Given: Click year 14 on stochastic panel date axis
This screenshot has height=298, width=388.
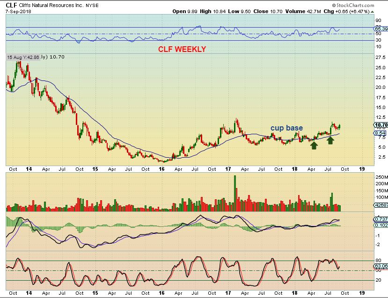Looking at the screenshot, I should coord(29,293).
